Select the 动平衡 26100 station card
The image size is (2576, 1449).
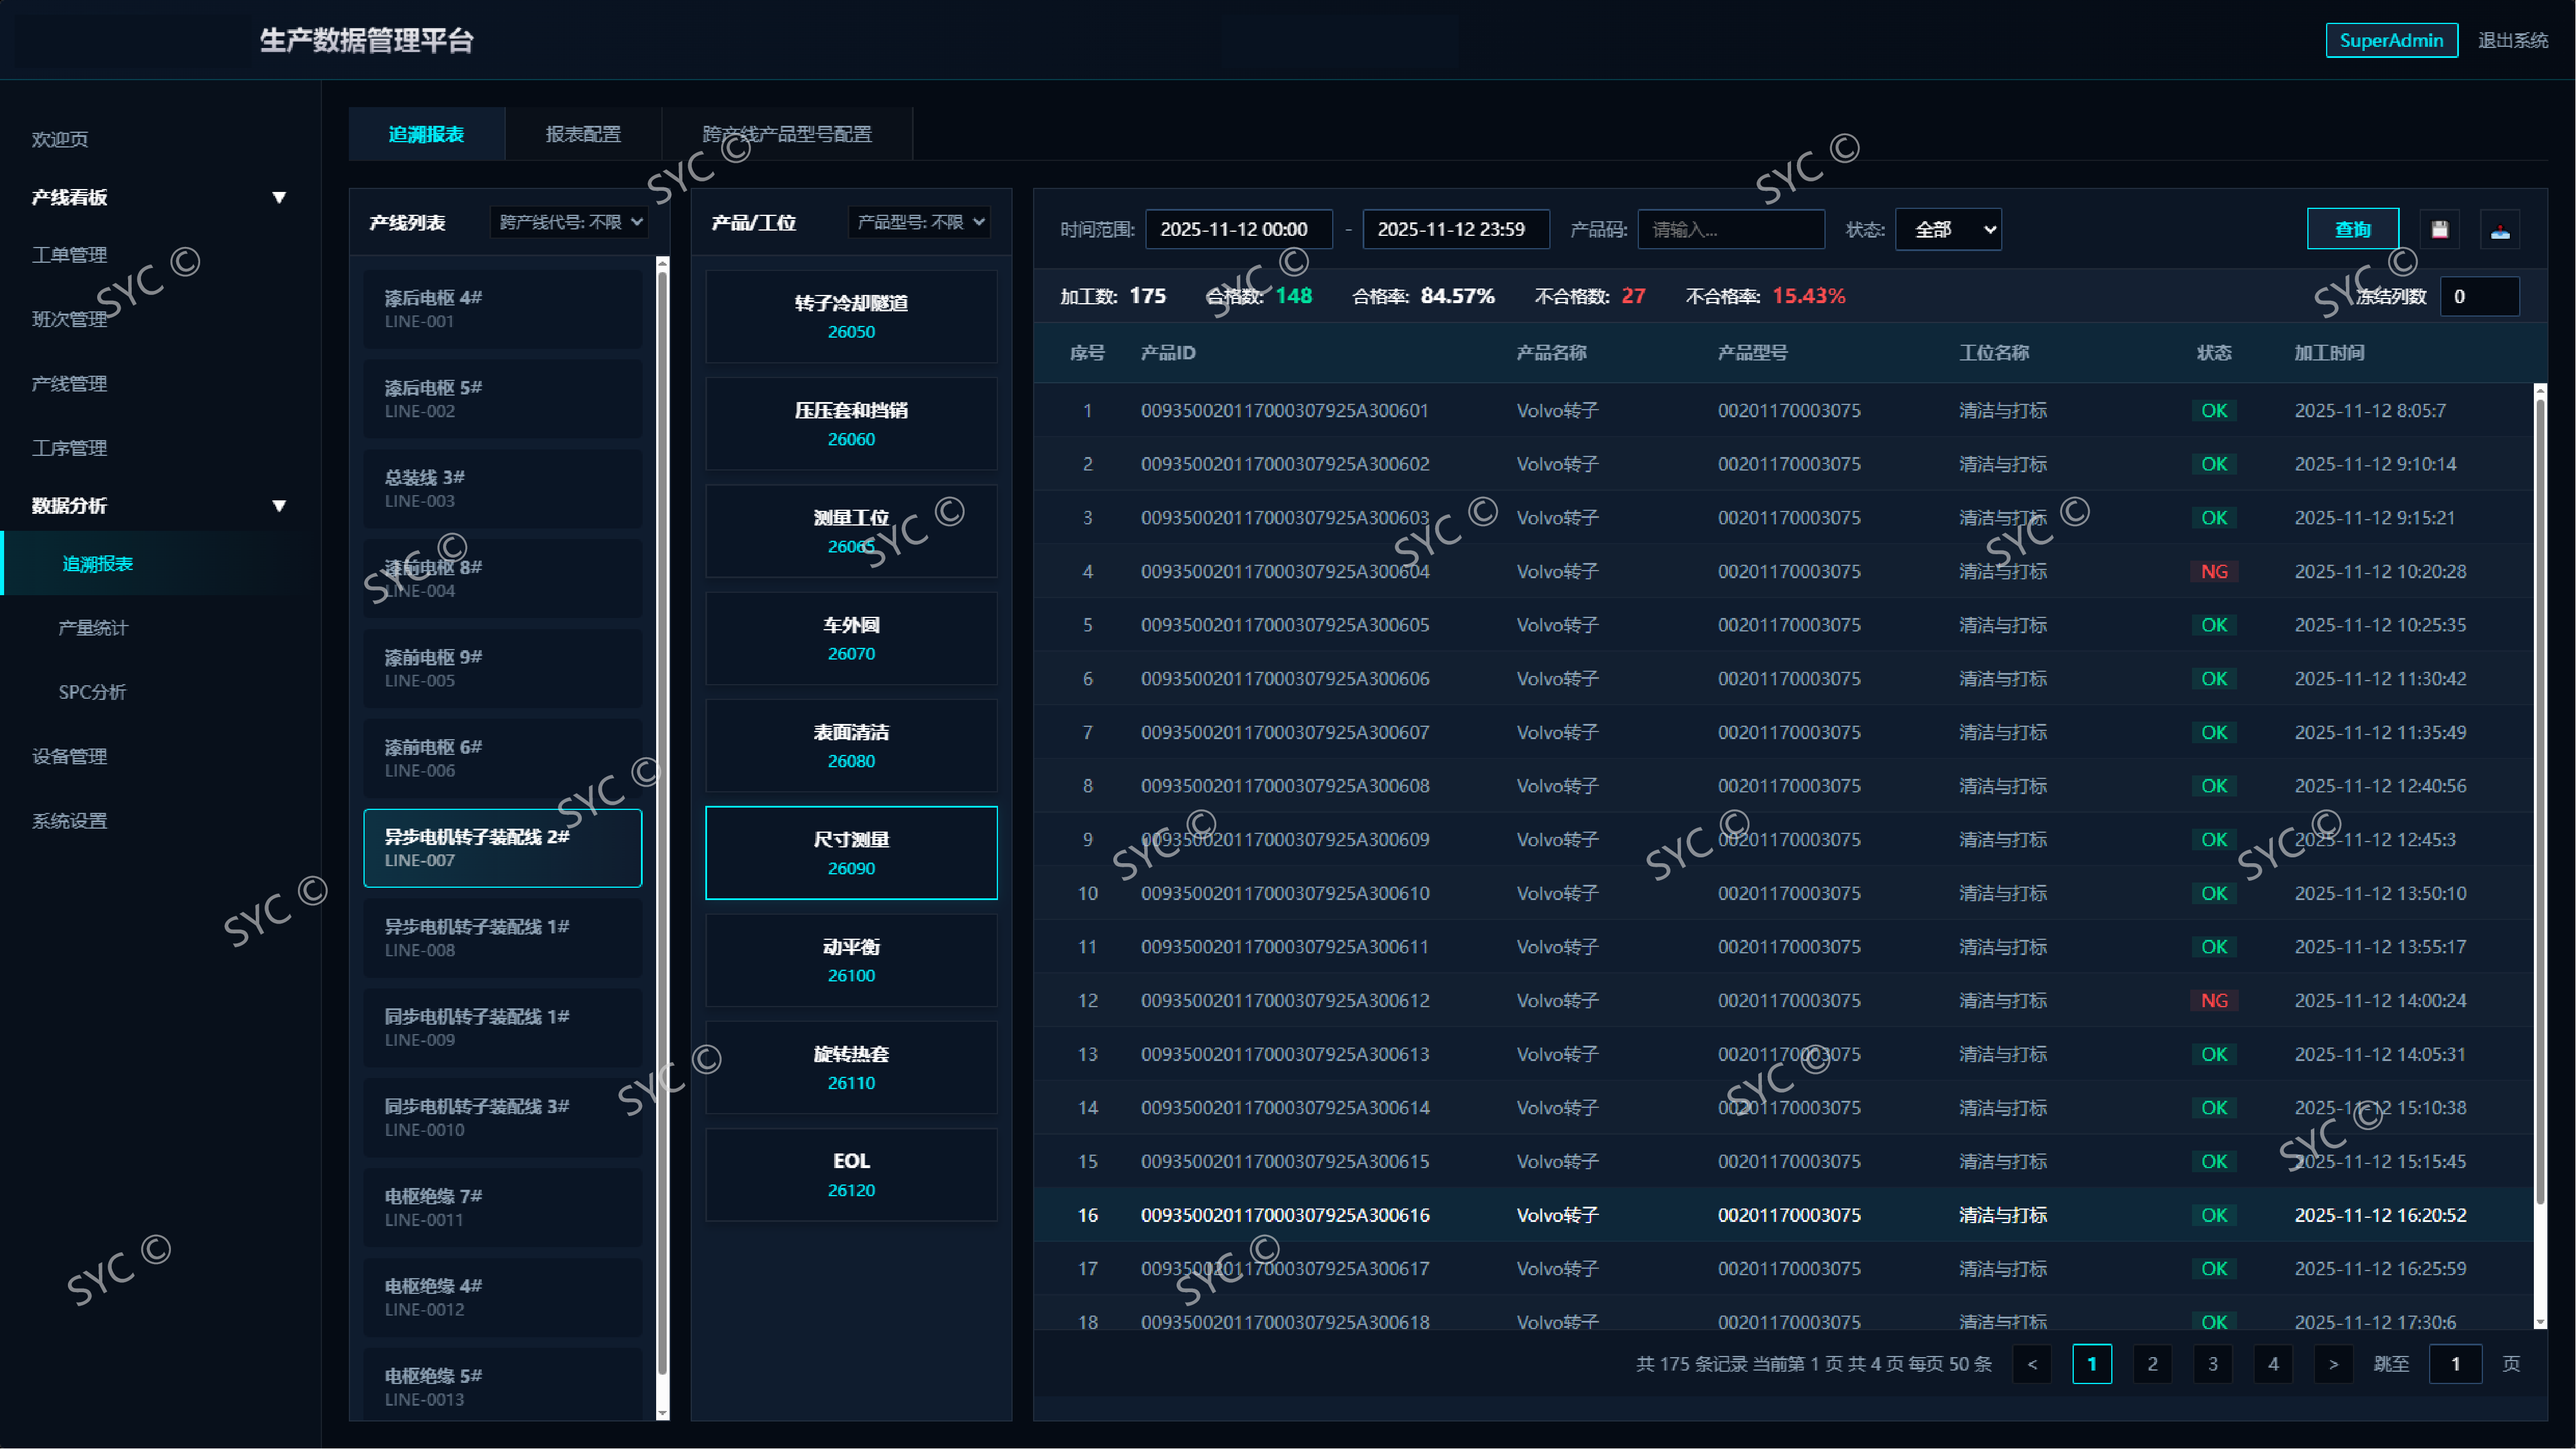coord(851,960)
